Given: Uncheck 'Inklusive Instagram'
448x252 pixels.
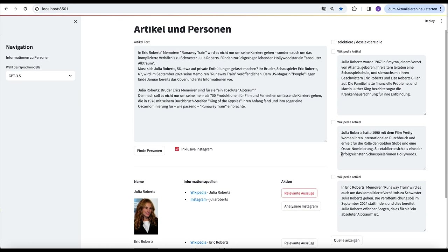Looking at the screenshot, I should [177, 149].
